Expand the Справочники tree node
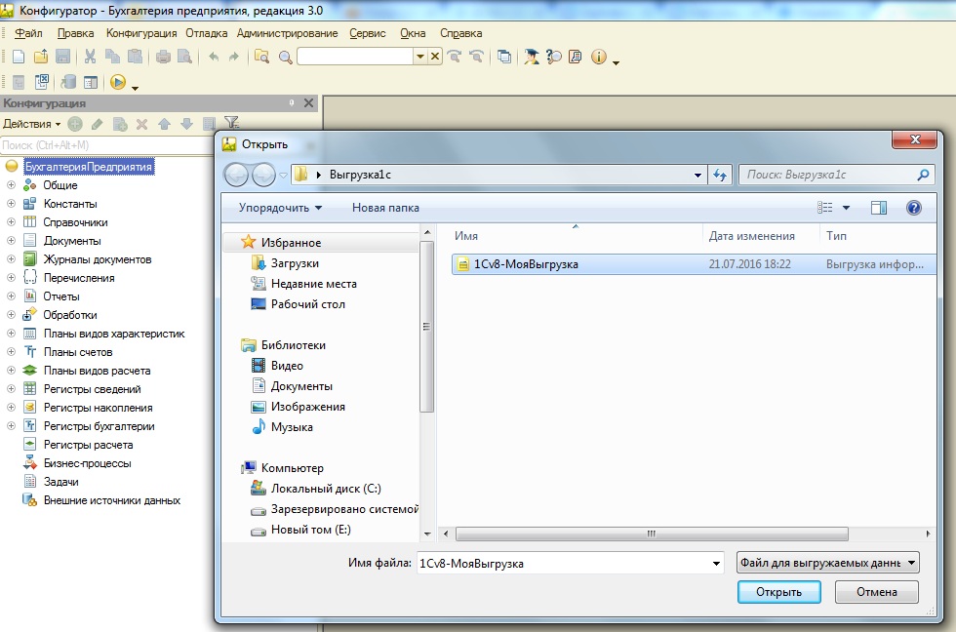This screenshot has height=632, width=956. 11,221
